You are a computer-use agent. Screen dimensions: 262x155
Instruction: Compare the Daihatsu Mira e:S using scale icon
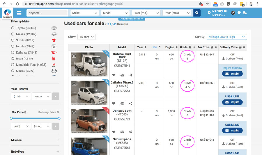122,103
